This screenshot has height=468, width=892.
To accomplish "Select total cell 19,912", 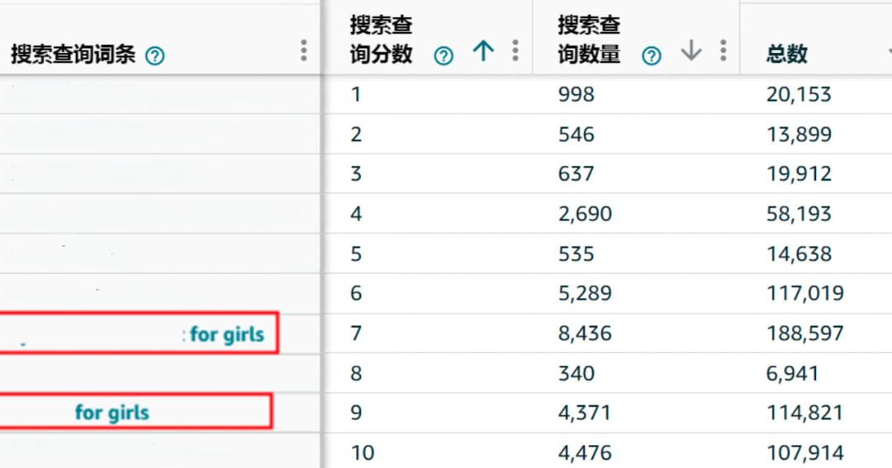I will click(799, 173).
